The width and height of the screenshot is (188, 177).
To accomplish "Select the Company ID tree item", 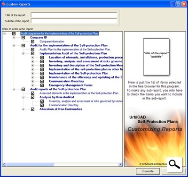I will (39, 37).
